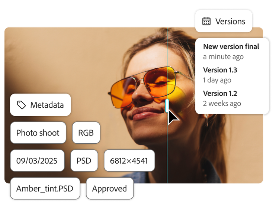
Task: Choose Version 1.3 from the versions list
Action: point(220,70)
